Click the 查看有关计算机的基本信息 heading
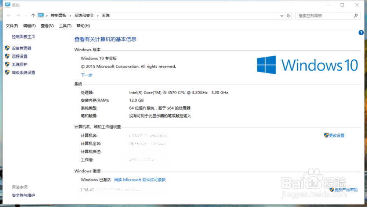Screen dimensions: 367x207 tap(105, 39)
